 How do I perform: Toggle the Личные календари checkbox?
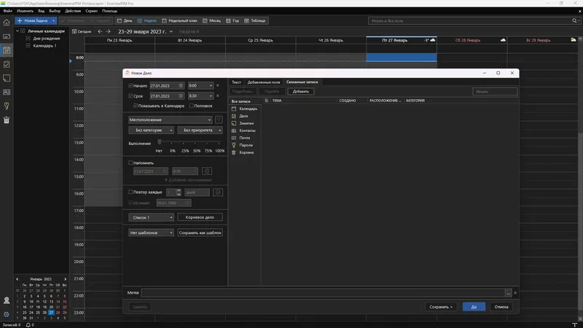[x=23, y=31]
